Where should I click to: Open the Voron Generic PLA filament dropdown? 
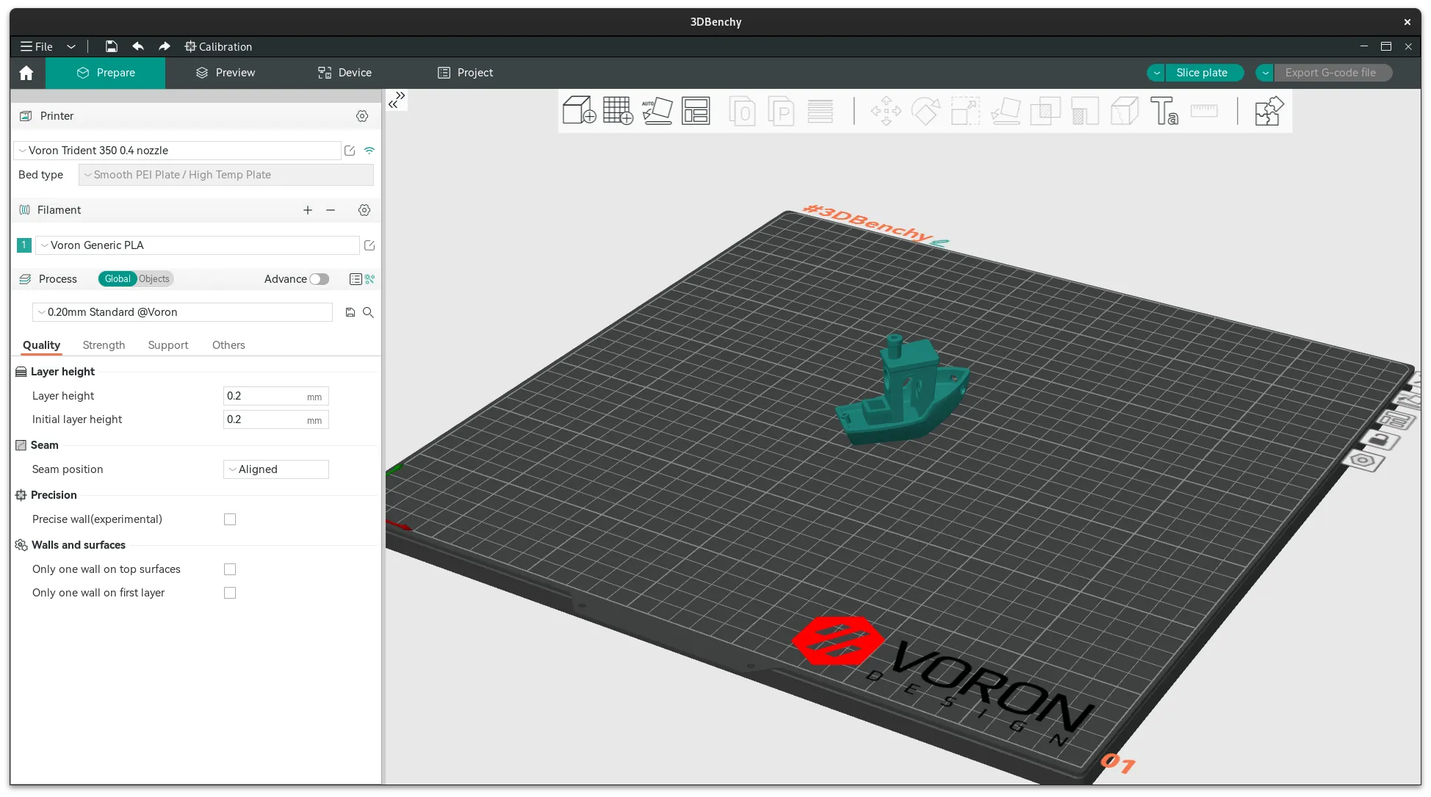[x=197, y=245]
